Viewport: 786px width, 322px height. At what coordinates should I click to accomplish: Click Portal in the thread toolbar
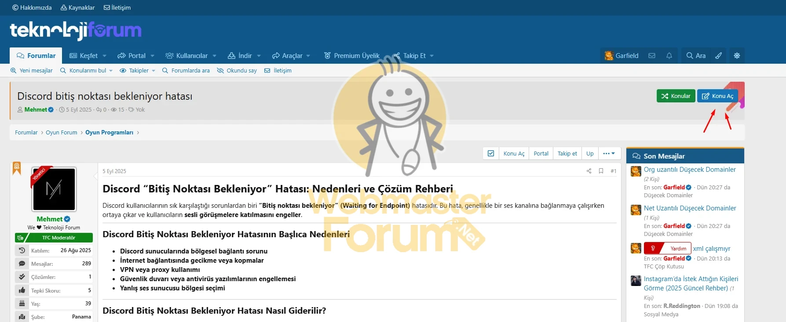[x=541, y=153]
